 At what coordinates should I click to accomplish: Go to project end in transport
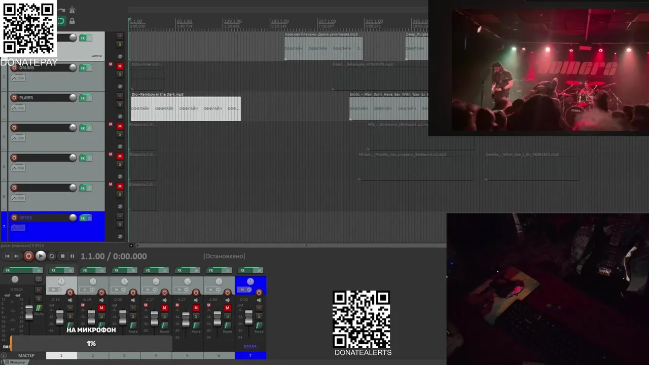click(x=17, y=257)
